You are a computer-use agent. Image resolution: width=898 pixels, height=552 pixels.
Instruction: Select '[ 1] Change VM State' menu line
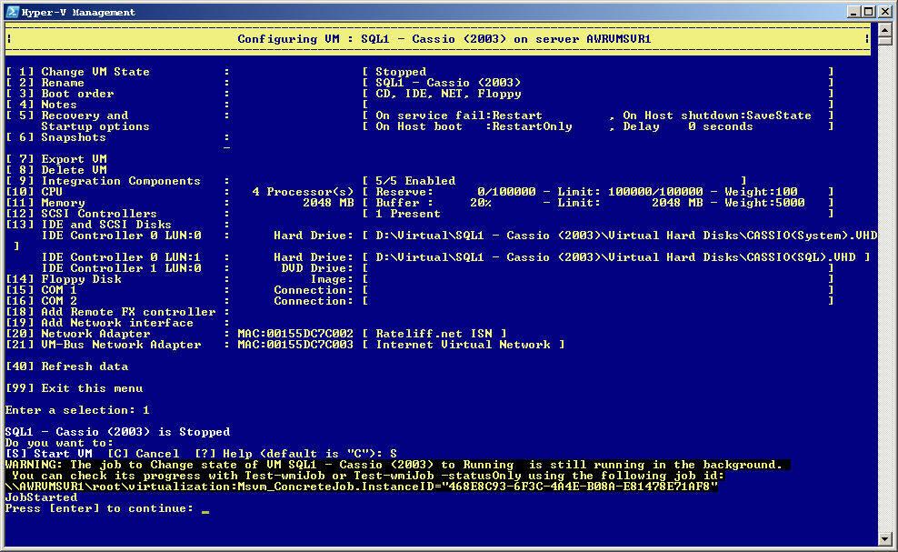tap(78, 72)
